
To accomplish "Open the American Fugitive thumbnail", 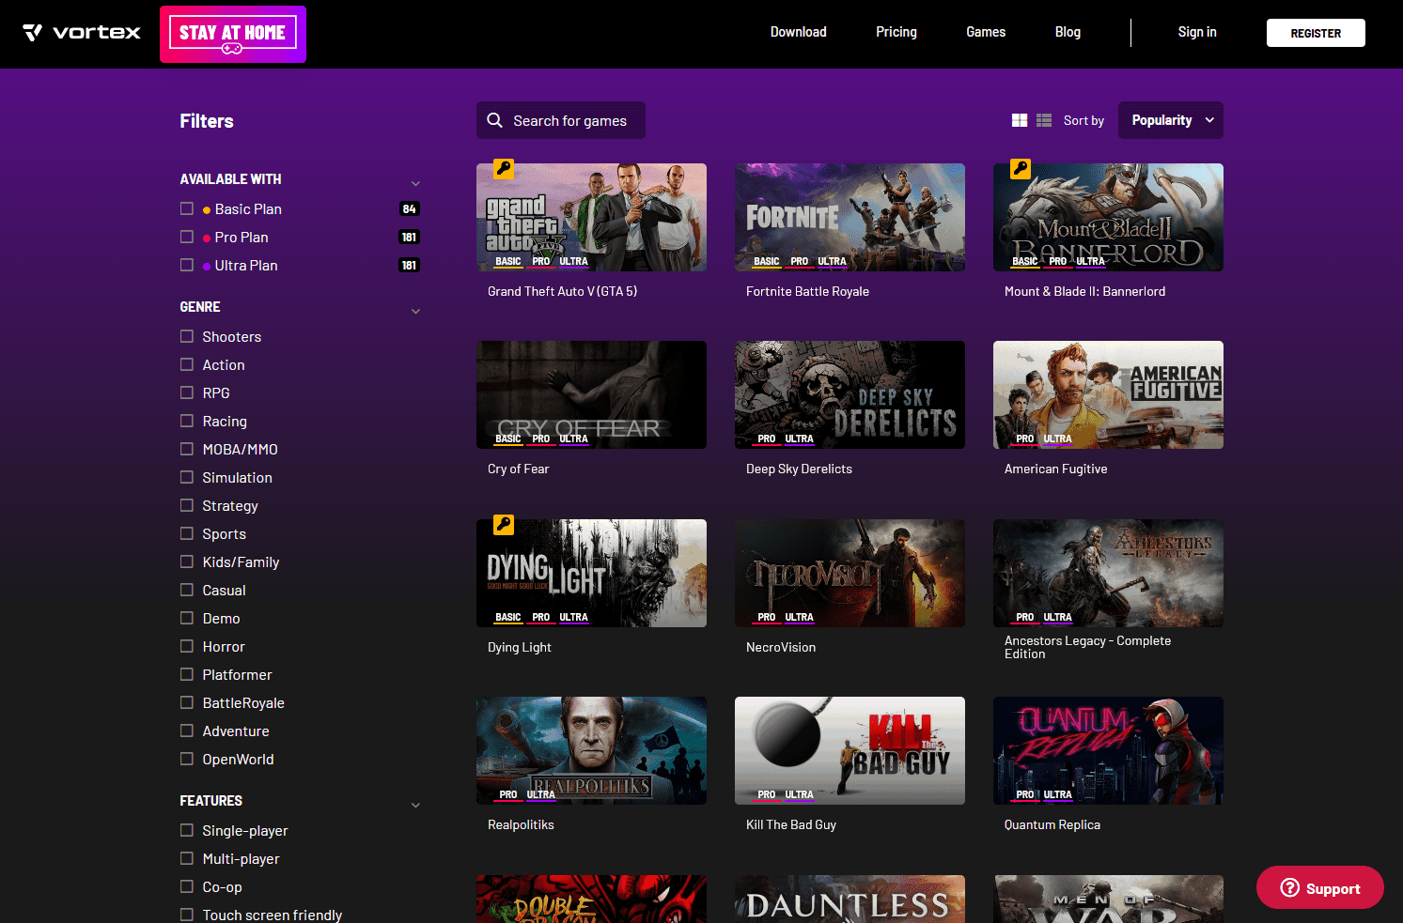I will coord(1108,394).
